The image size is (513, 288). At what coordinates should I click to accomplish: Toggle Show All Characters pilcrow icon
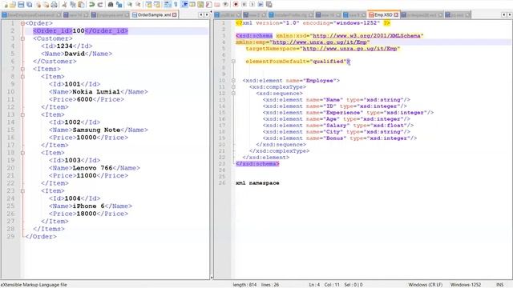pos(176,5)
